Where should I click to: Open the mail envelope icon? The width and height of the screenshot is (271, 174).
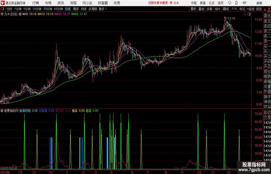tap(244, 3)
